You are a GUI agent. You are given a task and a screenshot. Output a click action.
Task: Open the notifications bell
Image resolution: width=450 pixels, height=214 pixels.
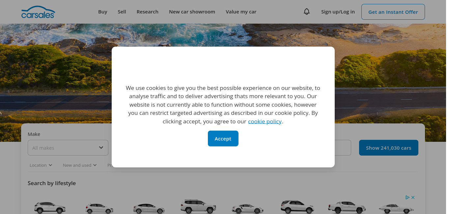pos(307,12)
